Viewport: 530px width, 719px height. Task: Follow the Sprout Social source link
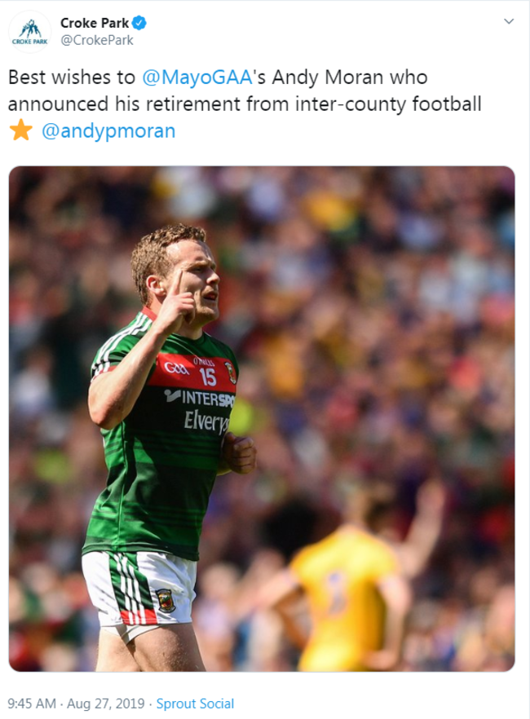(x=195, y=704)
